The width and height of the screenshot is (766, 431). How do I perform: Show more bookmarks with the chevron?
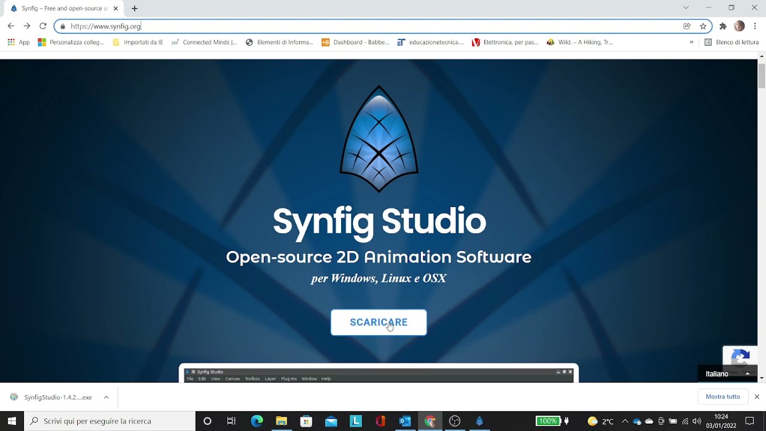coord(691,43)
